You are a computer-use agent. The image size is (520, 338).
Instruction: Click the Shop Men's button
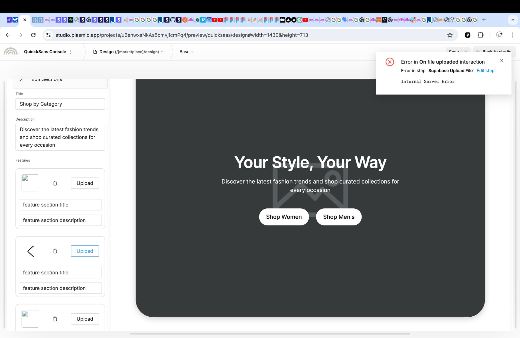(x=339, y=217)
